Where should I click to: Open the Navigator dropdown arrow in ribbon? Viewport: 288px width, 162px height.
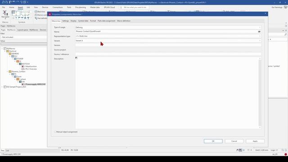(x=5, y=19)
